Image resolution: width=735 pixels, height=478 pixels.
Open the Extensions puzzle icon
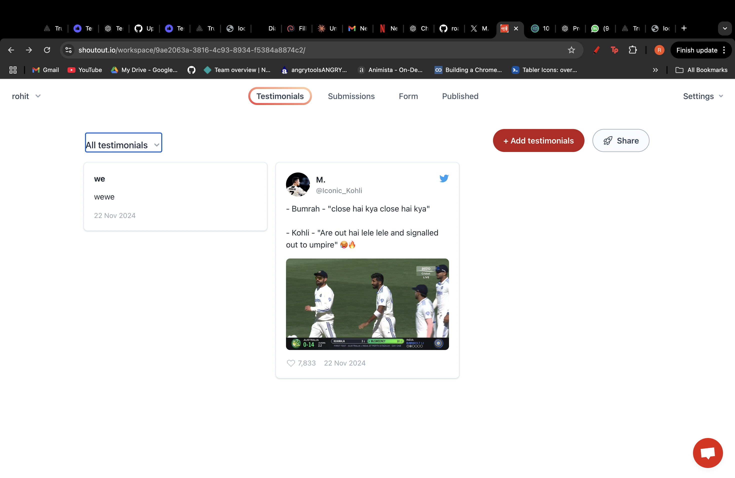pos(632,50)
